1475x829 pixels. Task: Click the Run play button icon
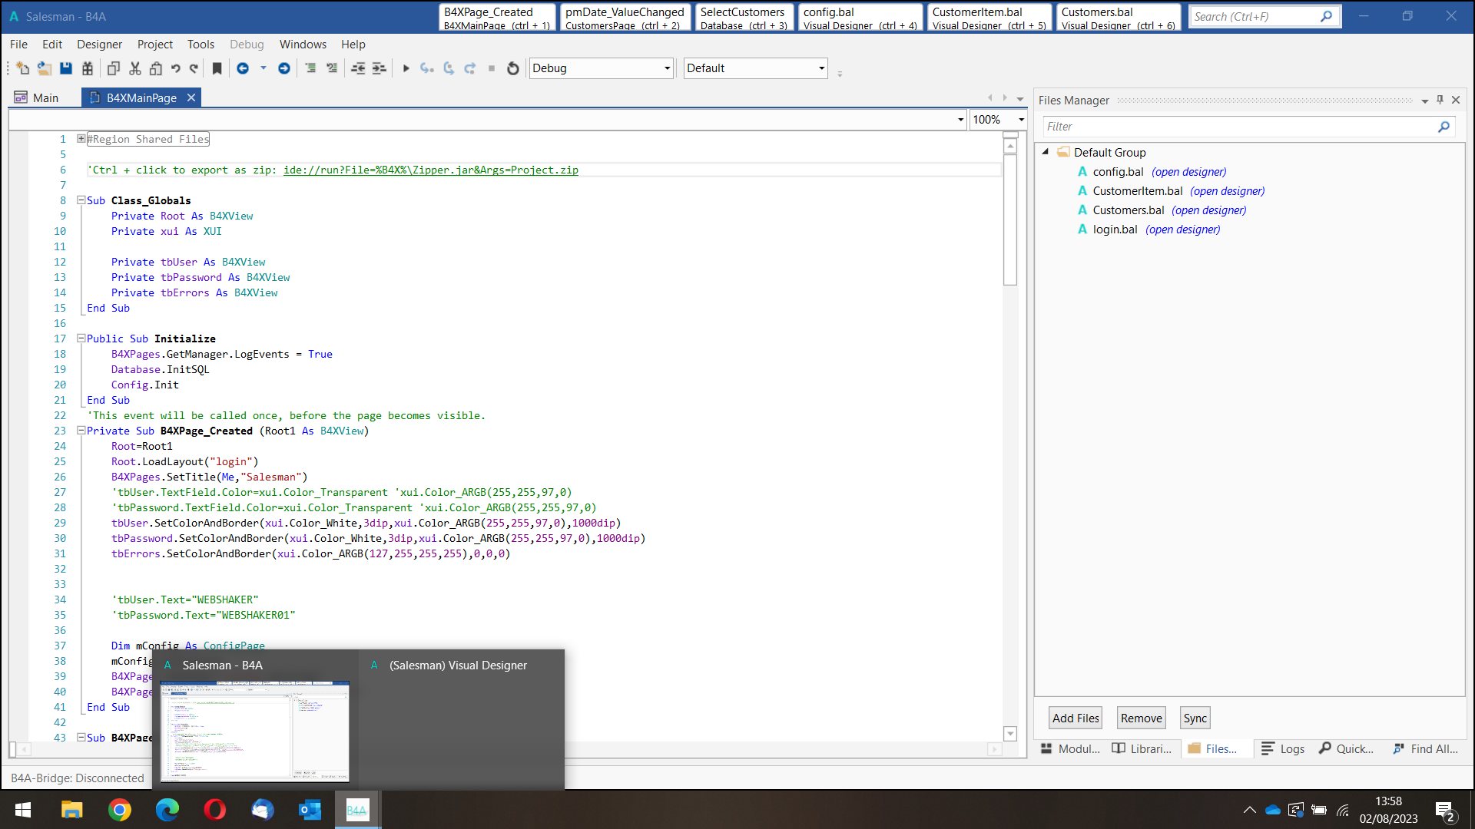406,68
